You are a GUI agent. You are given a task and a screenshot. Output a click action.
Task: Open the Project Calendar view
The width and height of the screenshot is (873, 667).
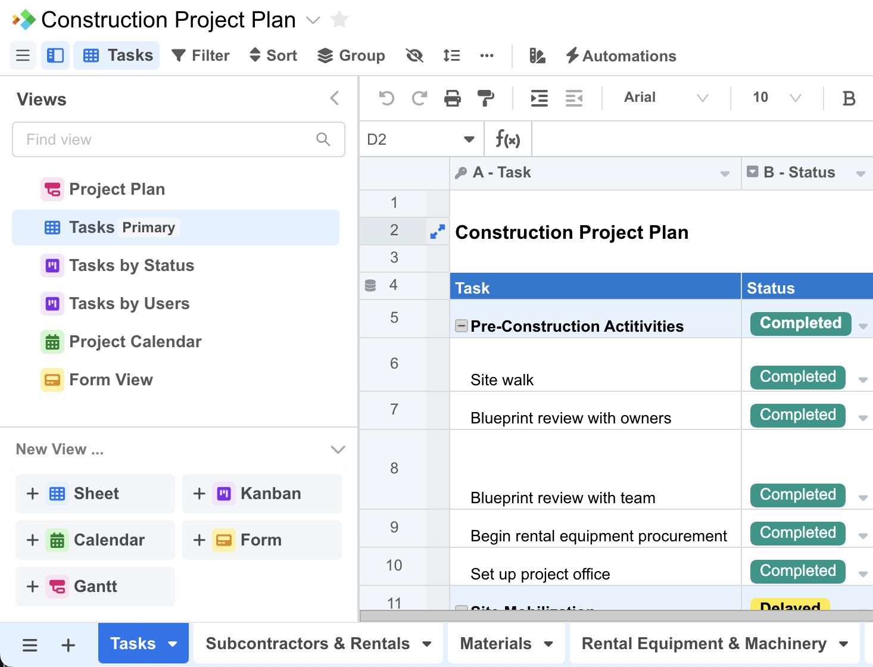(176, 342)
